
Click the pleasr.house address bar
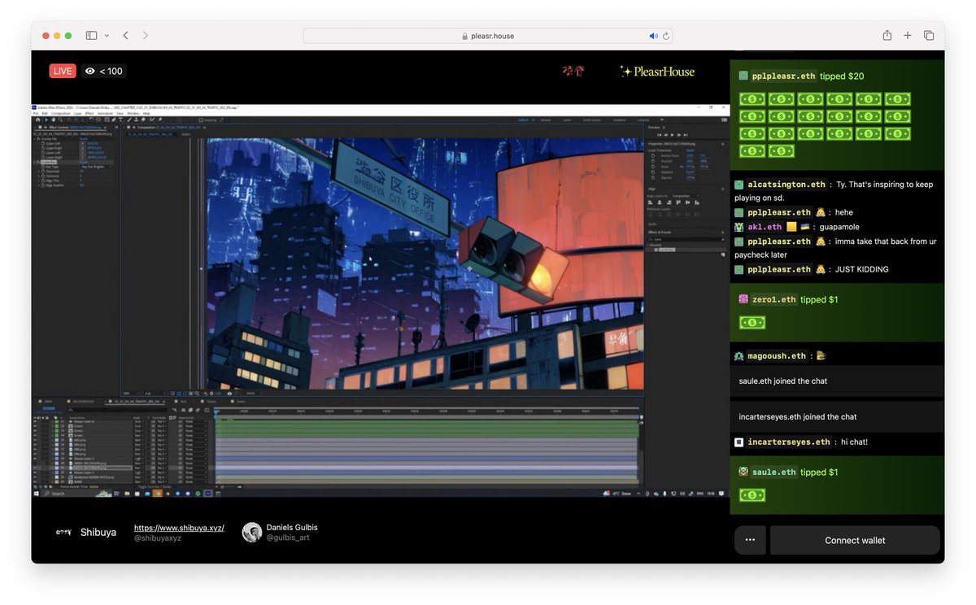point(488,36)
